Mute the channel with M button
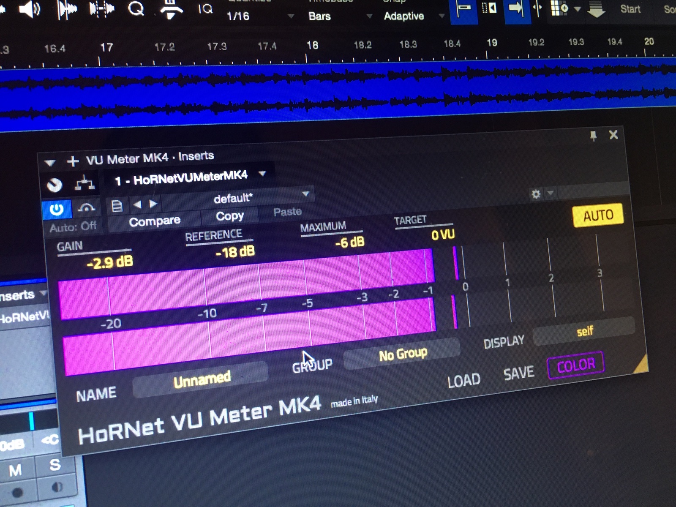Viewport: 676px width, 507px height. pos(16,470)
